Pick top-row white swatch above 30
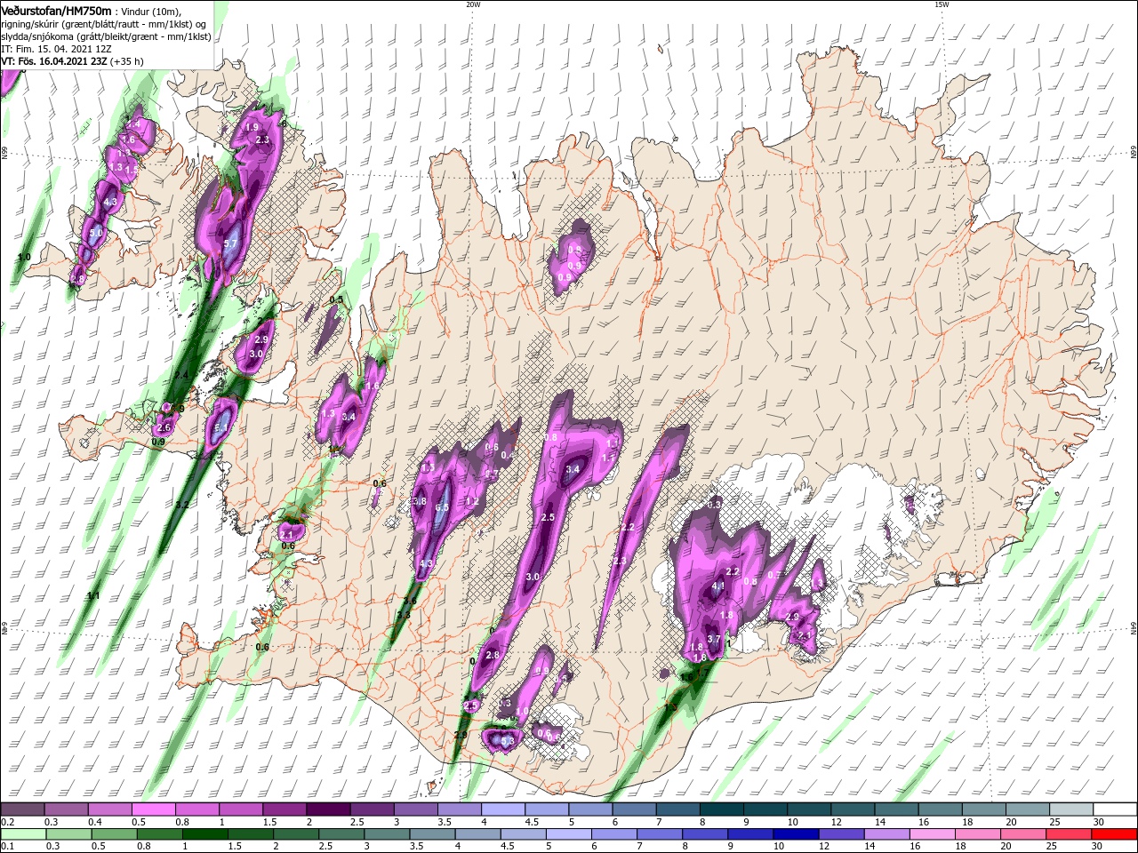The height and width of the screenshot is (853, 1138). pos(1116,809)
